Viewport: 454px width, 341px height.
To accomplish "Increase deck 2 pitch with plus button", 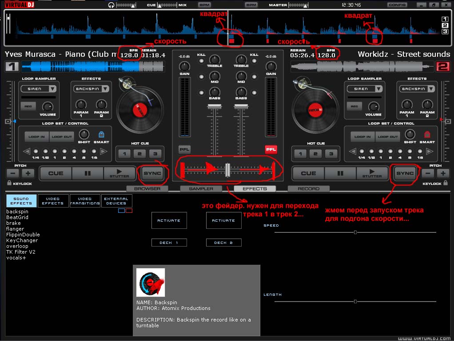I will pyautogui.click(x=443, y=173).
